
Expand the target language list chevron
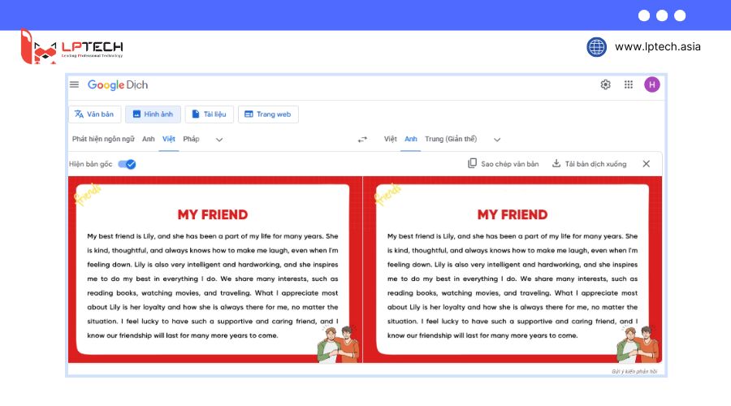coord(497,140)
